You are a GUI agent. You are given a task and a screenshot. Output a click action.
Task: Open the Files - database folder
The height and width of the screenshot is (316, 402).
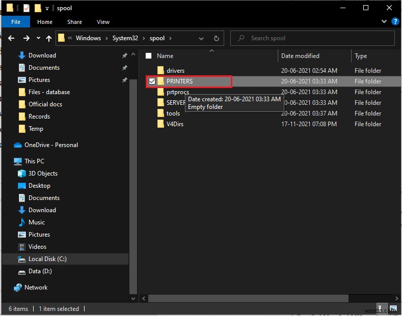(x=49, y=92)
